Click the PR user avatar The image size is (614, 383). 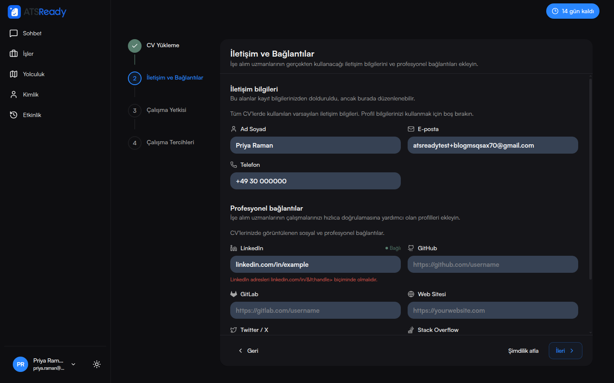20,364
